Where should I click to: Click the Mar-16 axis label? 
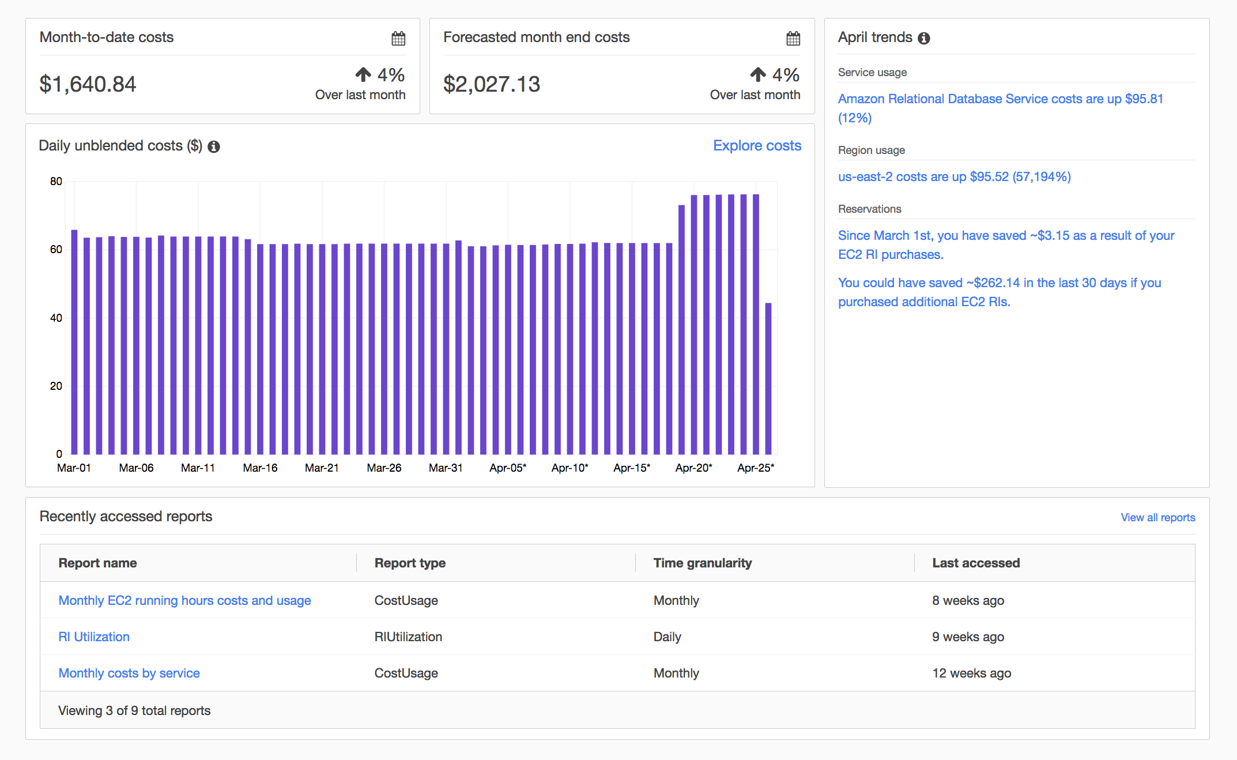pos(260,468)
